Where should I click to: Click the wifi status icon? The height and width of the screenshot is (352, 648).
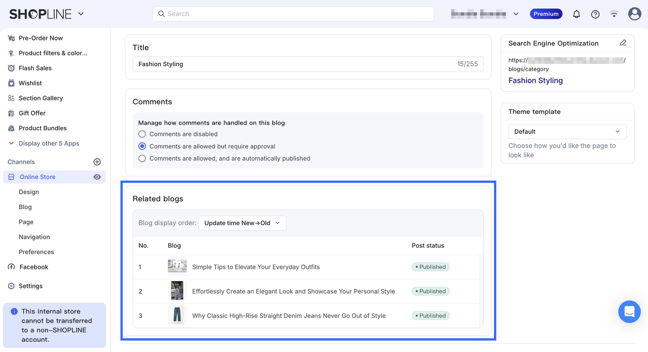(614, 14)
